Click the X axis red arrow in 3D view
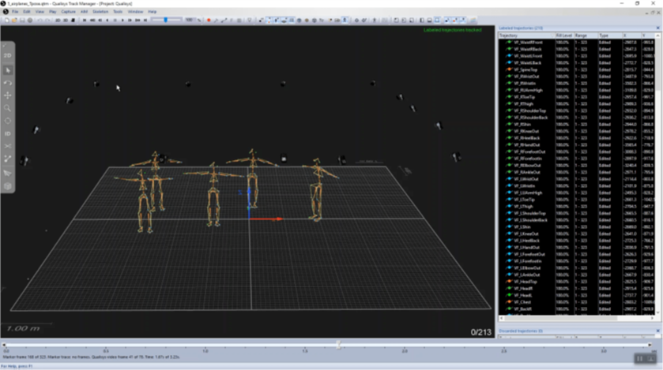The width and height of the screenshot is (663, 370). [x=266, y=219]
